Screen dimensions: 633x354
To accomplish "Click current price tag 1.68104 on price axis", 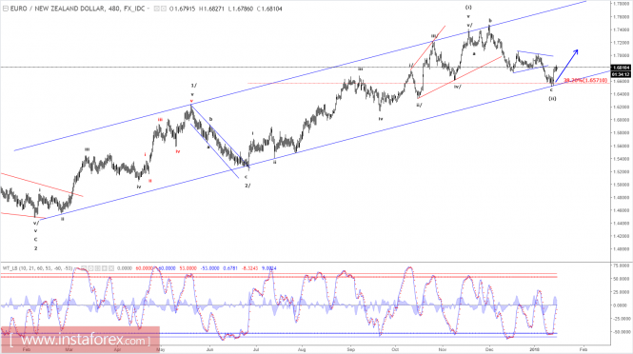I will click(621, 68).
